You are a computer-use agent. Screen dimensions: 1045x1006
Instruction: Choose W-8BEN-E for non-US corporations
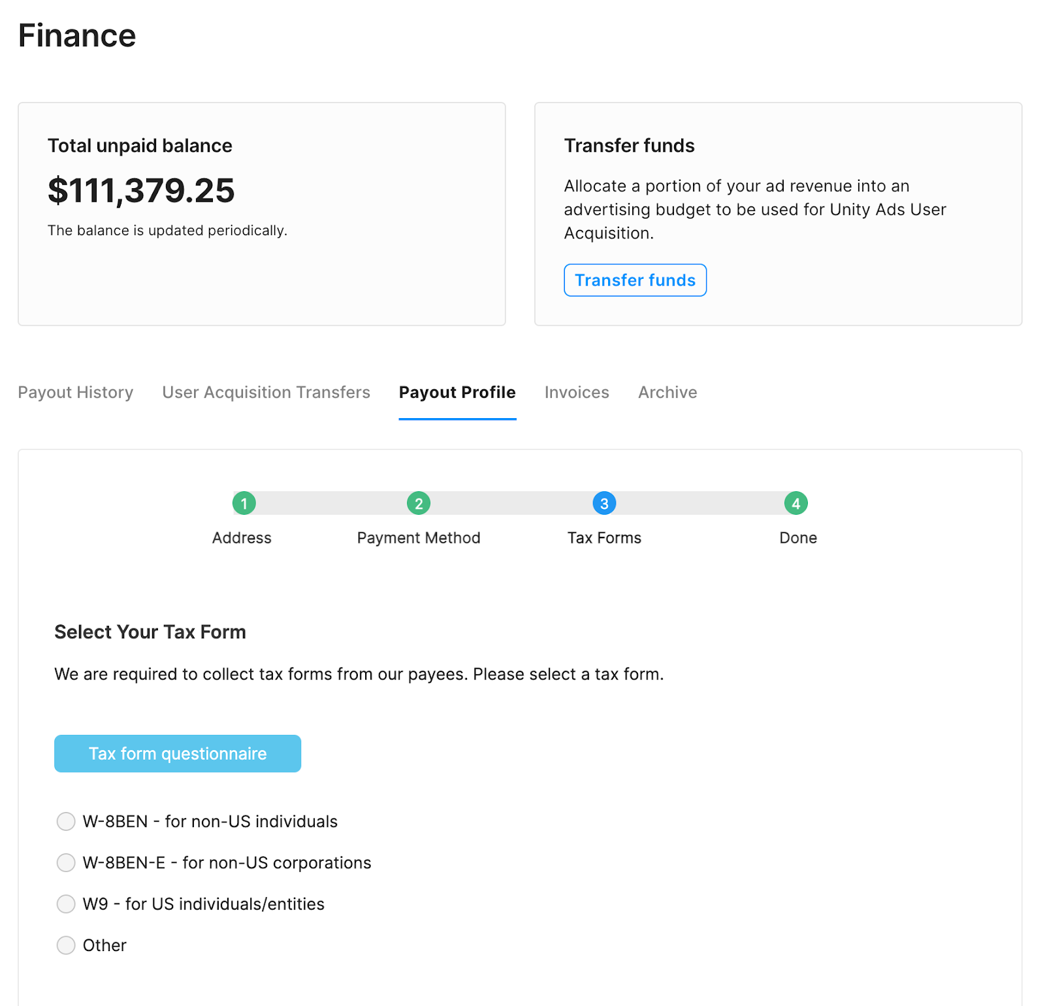pos(66,862)
